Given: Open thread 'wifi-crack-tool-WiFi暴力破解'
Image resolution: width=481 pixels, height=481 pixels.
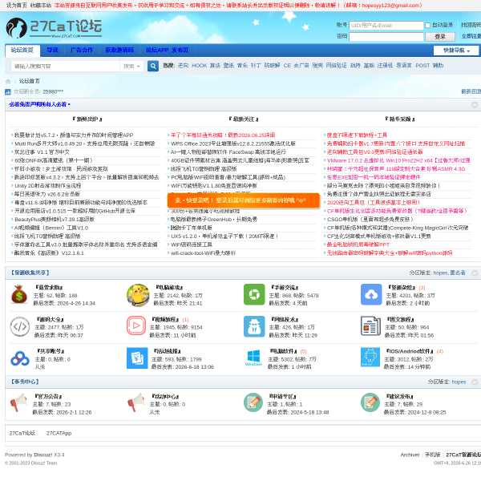Looking at the screenshot, I should pos(203,253).
